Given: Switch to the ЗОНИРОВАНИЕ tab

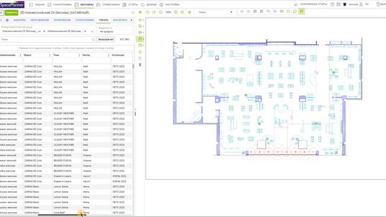Looking at the screenshot, I should coord(62,20).
